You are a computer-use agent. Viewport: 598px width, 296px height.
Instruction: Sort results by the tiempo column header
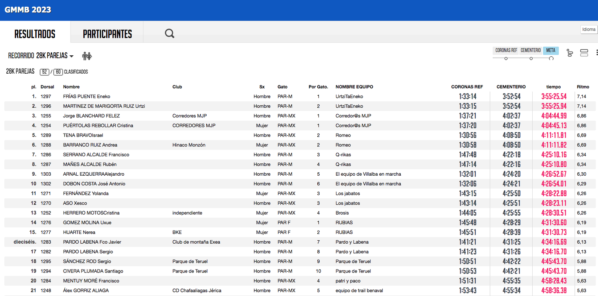click(x=553, y=87)
